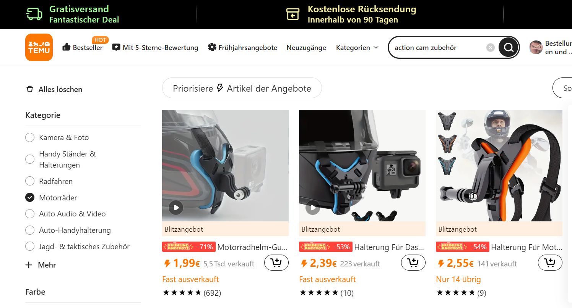Expand more categories with Mehr

(x=41, y=265)
